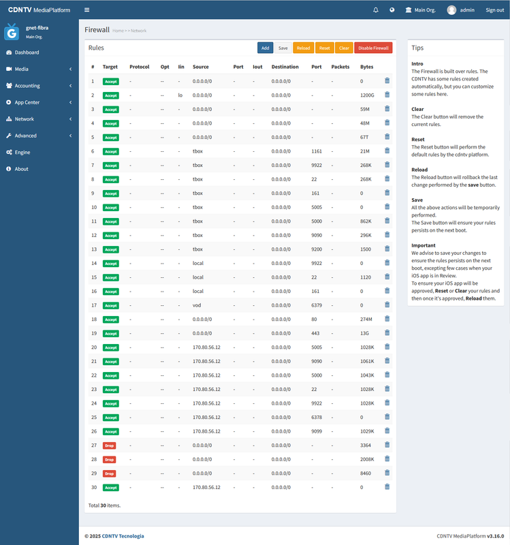
Task: Click the gnet-fibra logo icon
Action: (x=12, y=32)
